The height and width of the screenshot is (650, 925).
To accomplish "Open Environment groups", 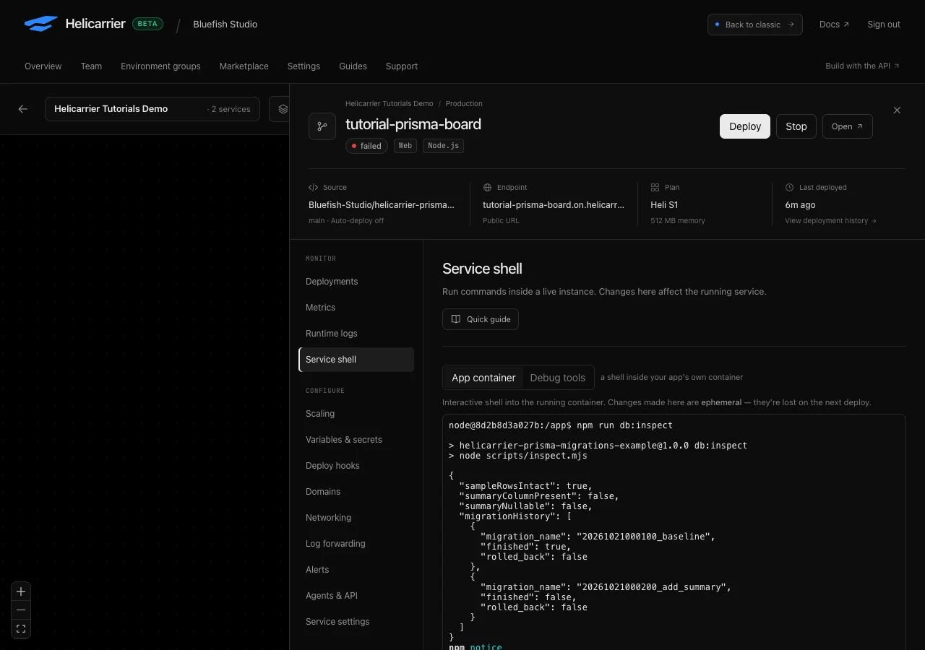I will click(x=160, y=66).
